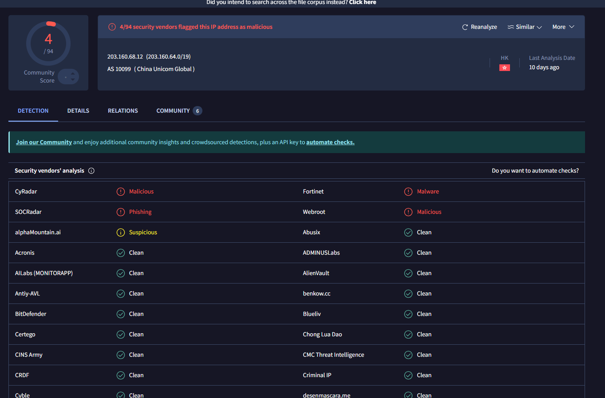Select IP address 203.160.68.12 text
The height and width of the screenshot is (398, 605).
[125, 57]
